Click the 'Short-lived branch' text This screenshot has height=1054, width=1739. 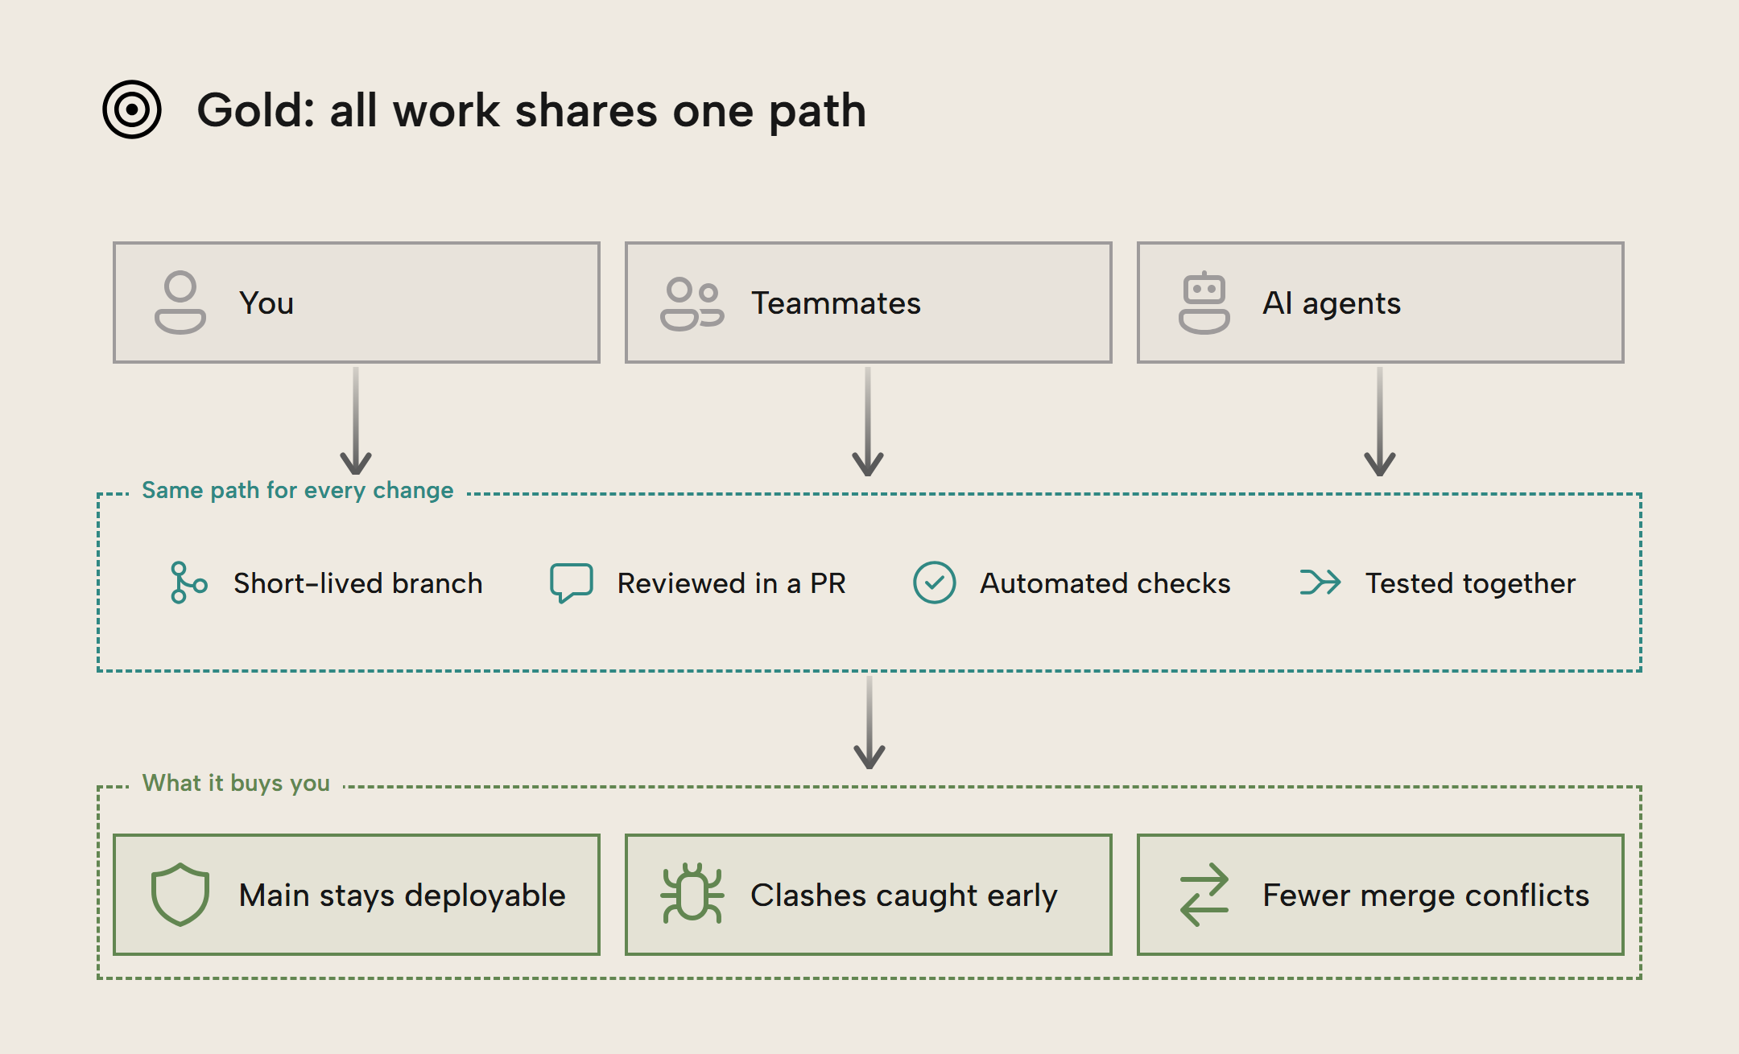pyautogui.click(x=358, y=583)
